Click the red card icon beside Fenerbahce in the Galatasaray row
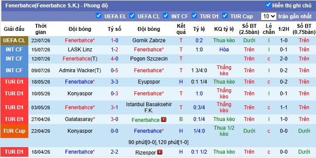Screen dimensions: 316x158 pos(164,120)
